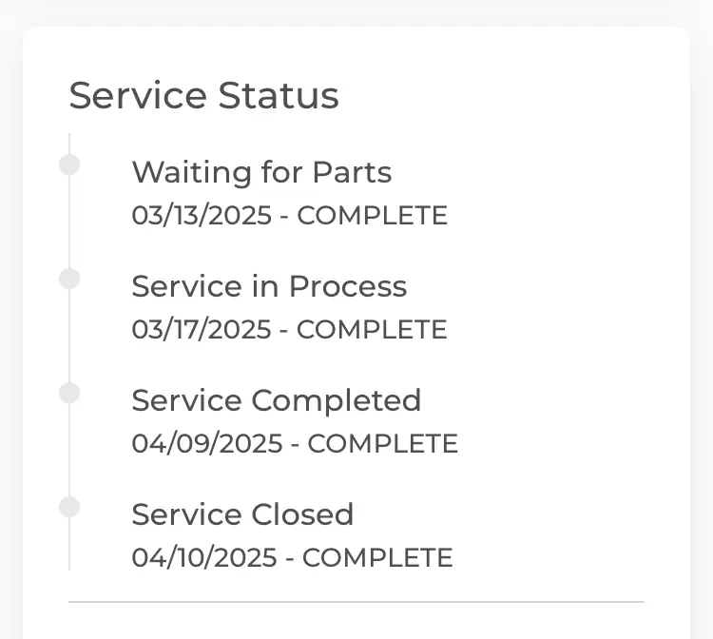Click COMPLETE label under Service in Process
The height and width of the screenshot is (639, 713).
(372, 330)
